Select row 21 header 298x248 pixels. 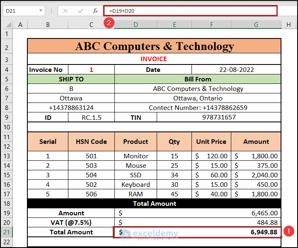(7, 232)
